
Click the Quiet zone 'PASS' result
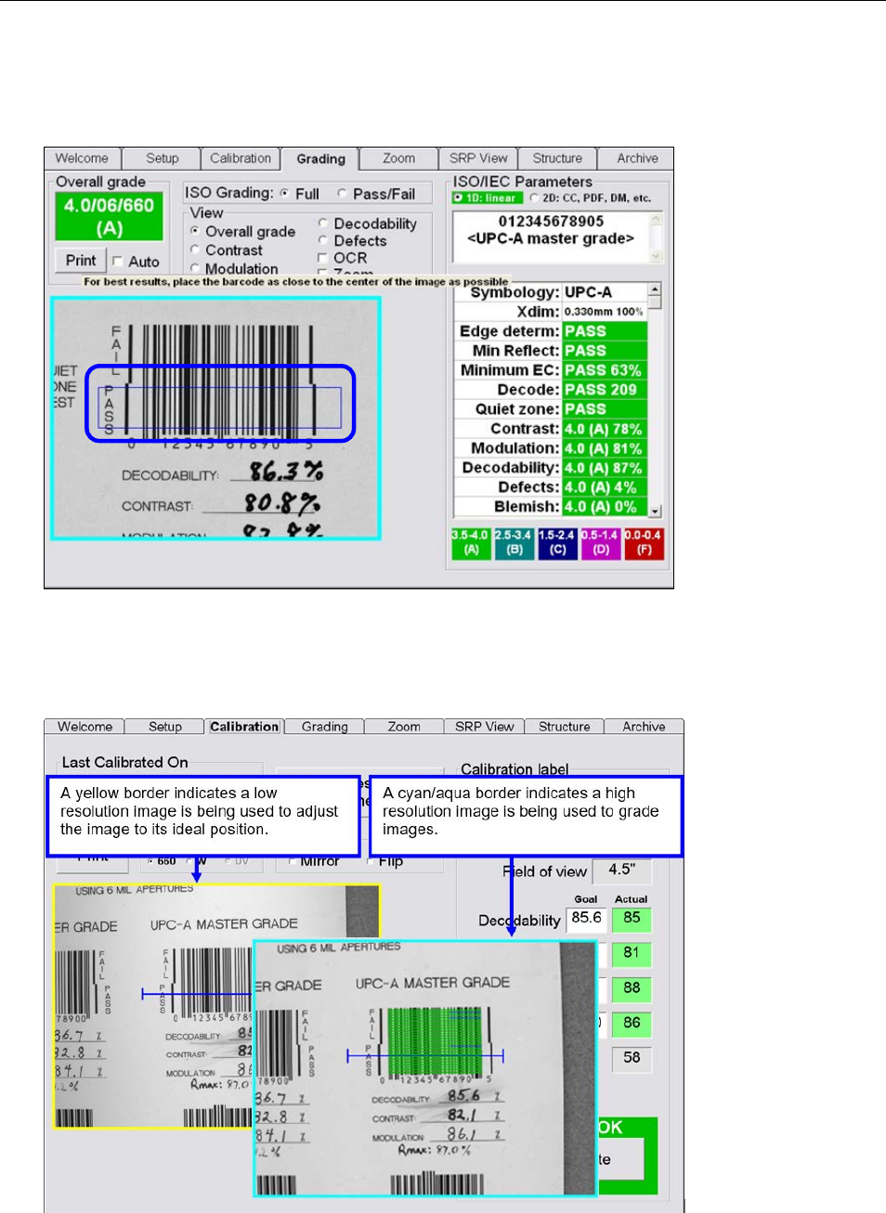(605, 409)
